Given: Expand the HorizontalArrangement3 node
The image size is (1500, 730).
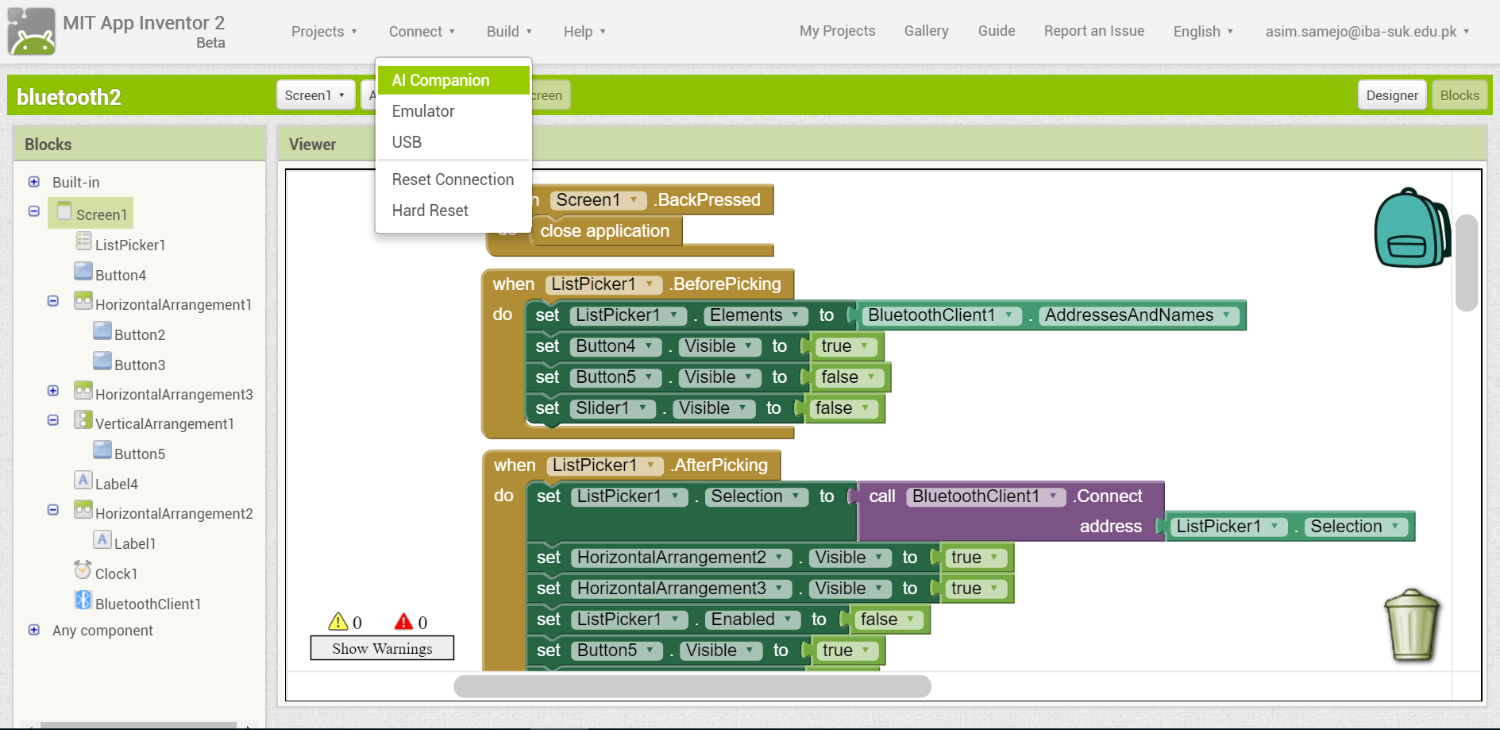Looking at the screenshot, I should (53, 391).
